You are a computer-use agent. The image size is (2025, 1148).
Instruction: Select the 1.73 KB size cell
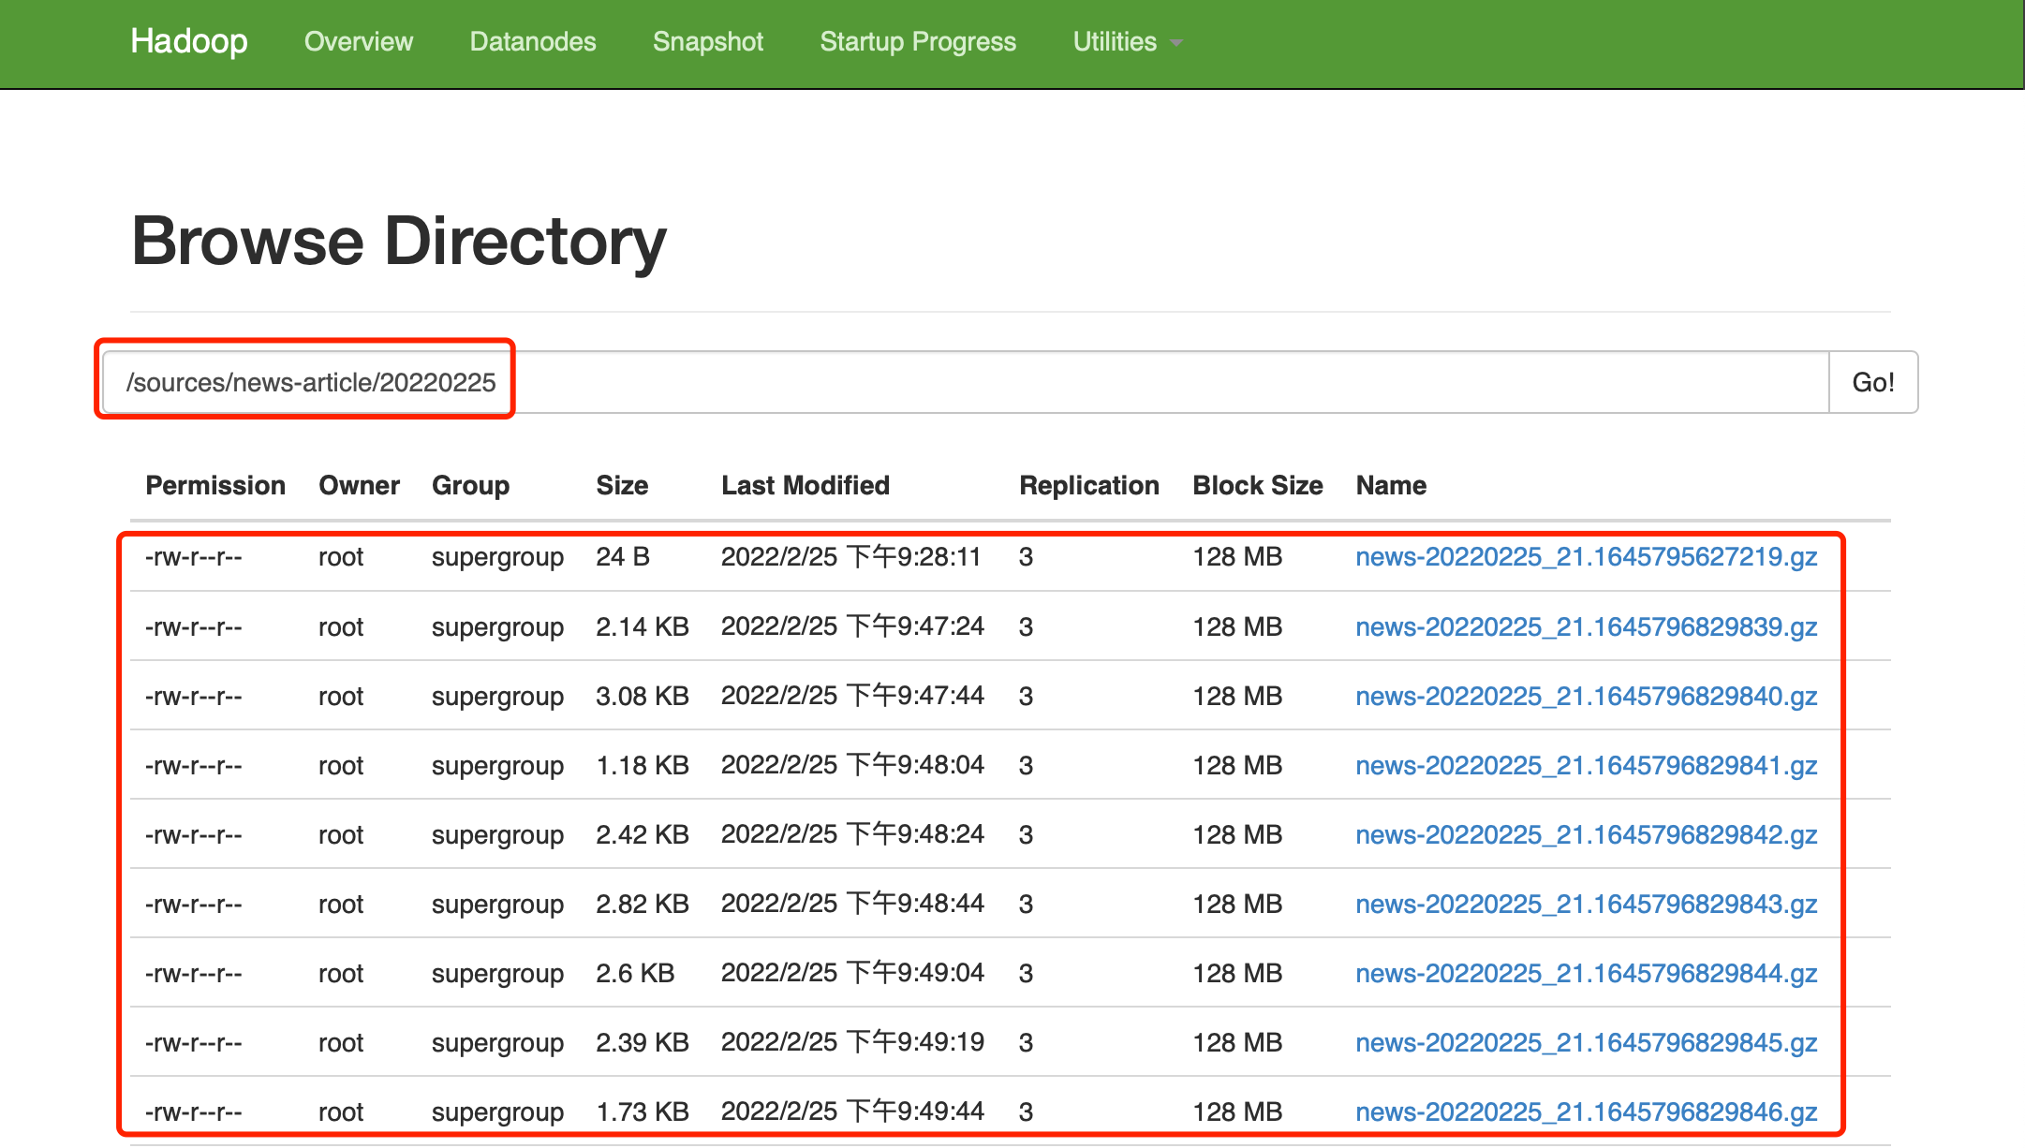click(x=643, y=1111)
